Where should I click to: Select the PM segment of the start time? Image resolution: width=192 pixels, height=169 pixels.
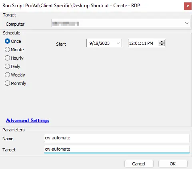pyautogui.click(x=150, y=43)
